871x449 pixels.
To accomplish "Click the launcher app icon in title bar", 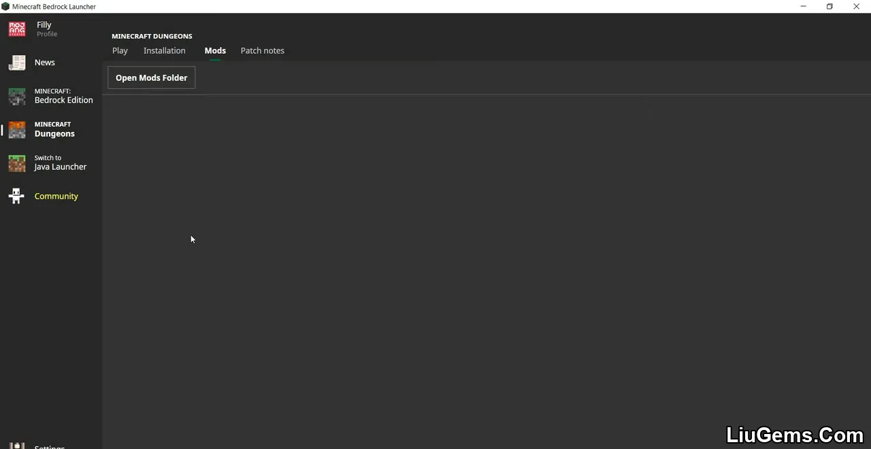I will click(x=5, y=7).
